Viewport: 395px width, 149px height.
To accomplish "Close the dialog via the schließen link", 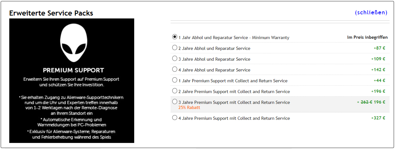I will (x=371, y=12).
